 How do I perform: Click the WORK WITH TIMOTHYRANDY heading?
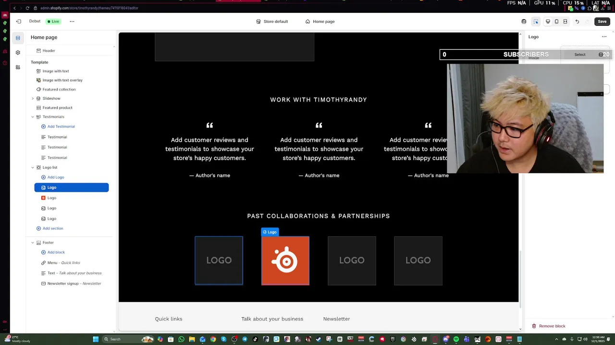click(x=319, y=100)
